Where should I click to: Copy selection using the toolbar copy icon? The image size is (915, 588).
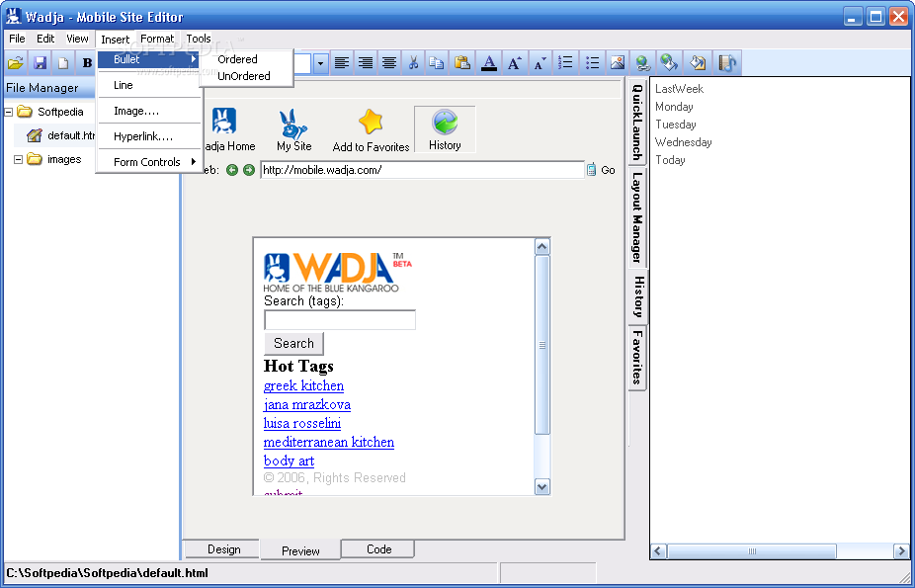click(437, 62)
